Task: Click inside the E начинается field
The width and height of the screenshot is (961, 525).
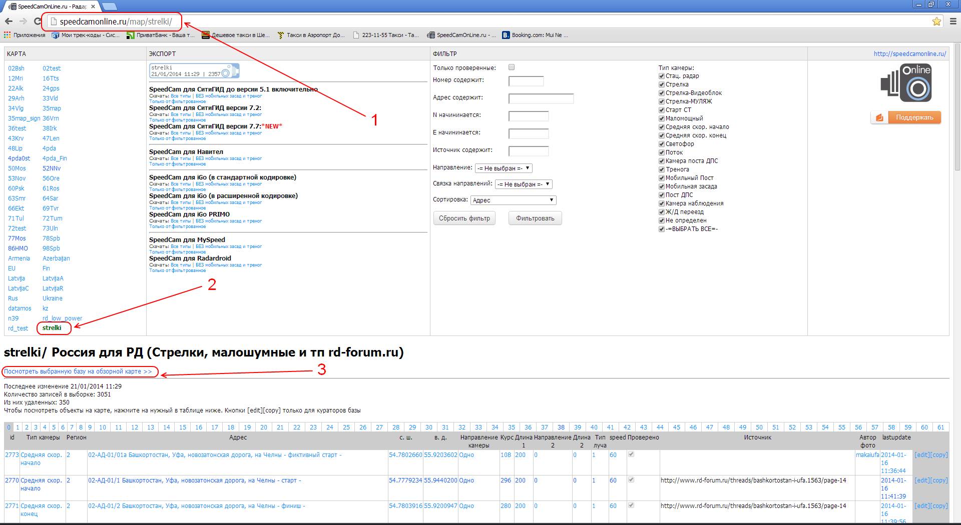Action: (x=529, y=133)
